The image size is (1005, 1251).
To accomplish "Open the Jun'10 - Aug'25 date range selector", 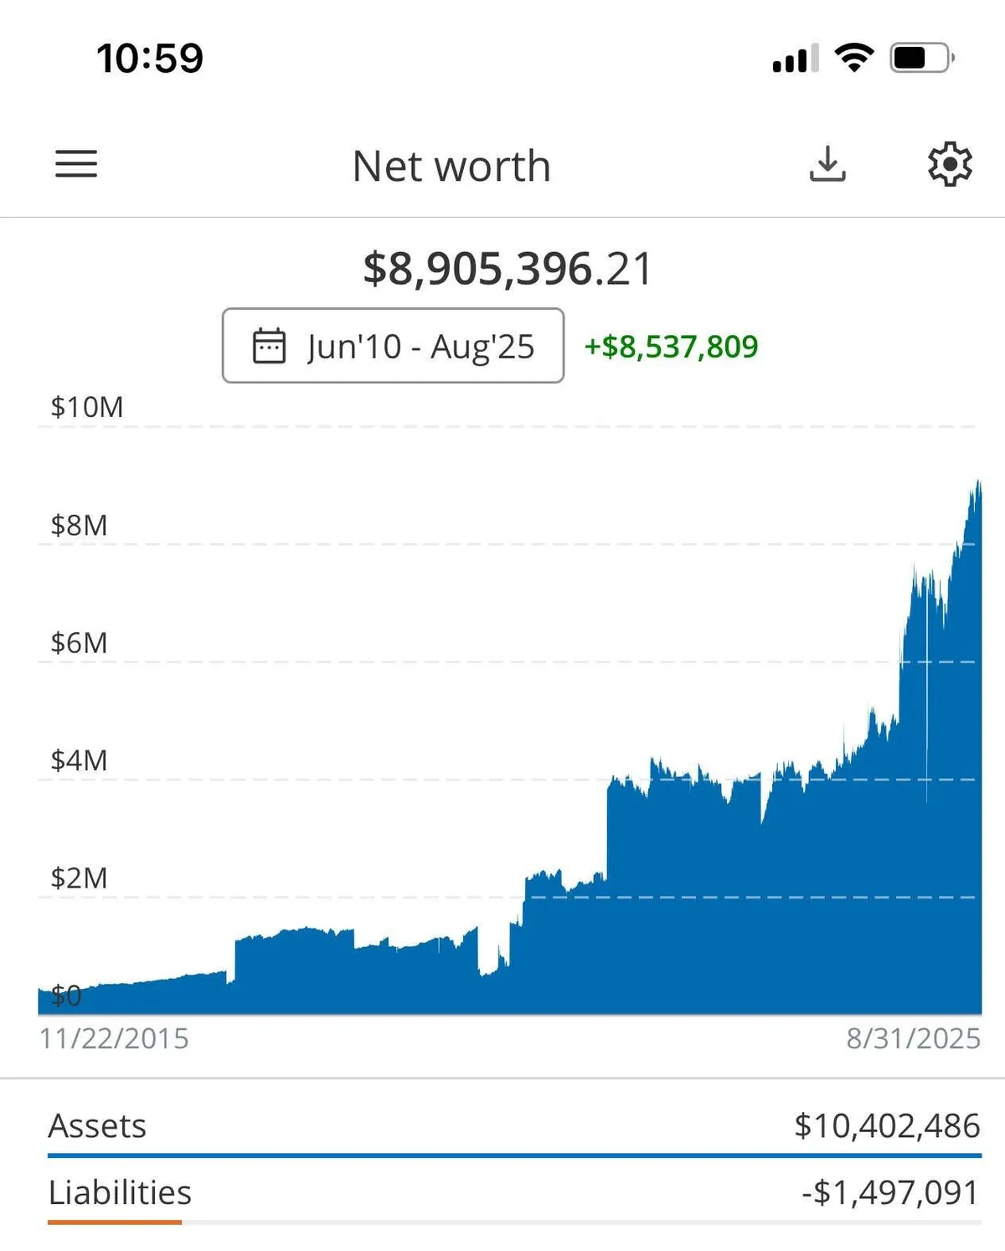I will 393,346.
